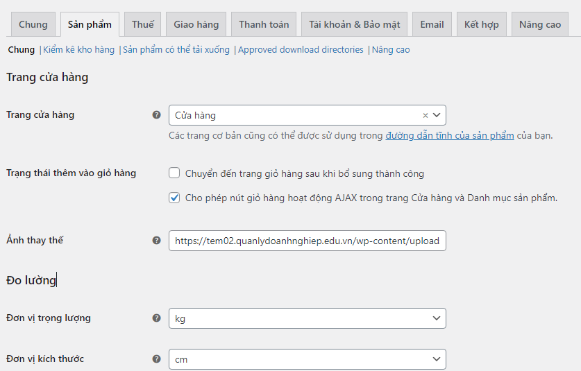This screenshot has width=581, height=371.
Task: Switch to the Thuế tab
Action: (143, 24)
